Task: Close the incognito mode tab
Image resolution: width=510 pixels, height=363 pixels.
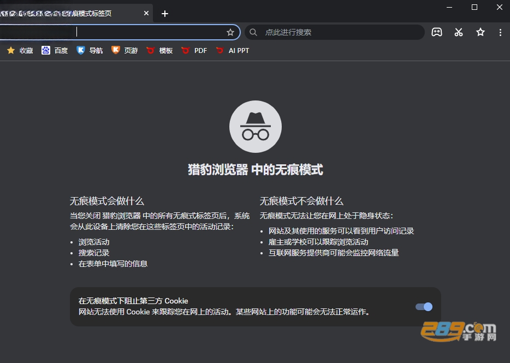Action: (146, 13)
